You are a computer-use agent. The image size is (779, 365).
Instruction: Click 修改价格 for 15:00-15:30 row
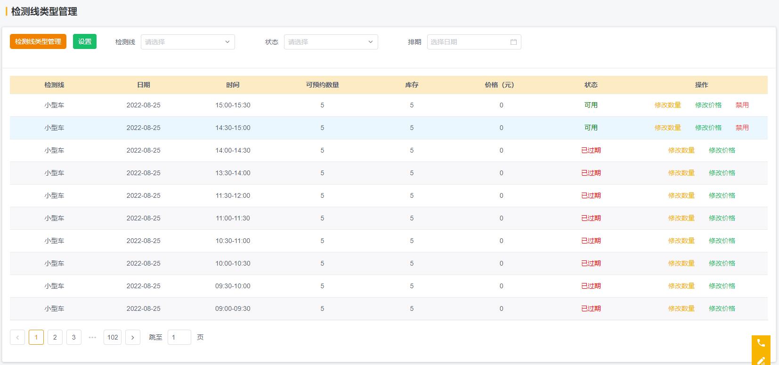click(708, 105)
